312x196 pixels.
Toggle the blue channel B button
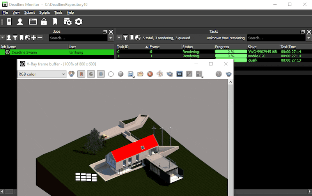point(101,74)
